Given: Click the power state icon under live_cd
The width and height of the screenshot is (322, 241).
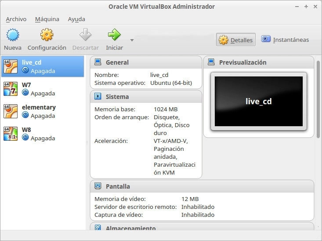Looking at the screenshot, I should (x=25, y=70).
